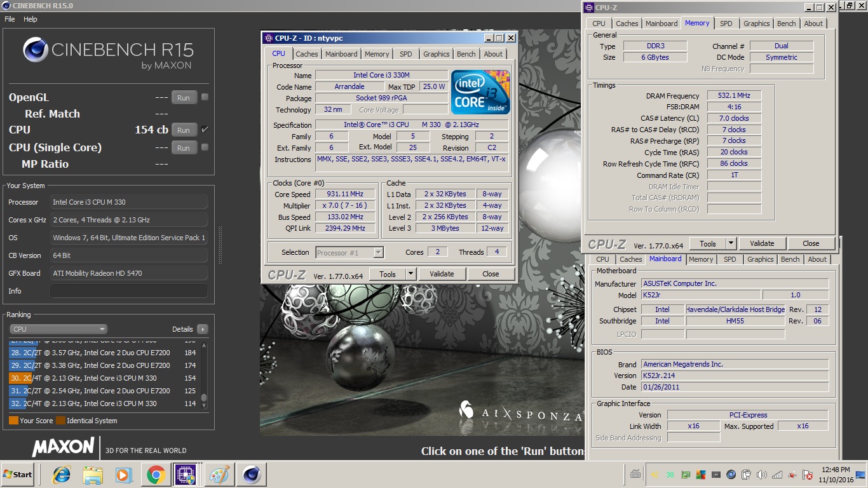868x488 pixels.
Task: Open the Action Center flag icon
Action: 808,475
